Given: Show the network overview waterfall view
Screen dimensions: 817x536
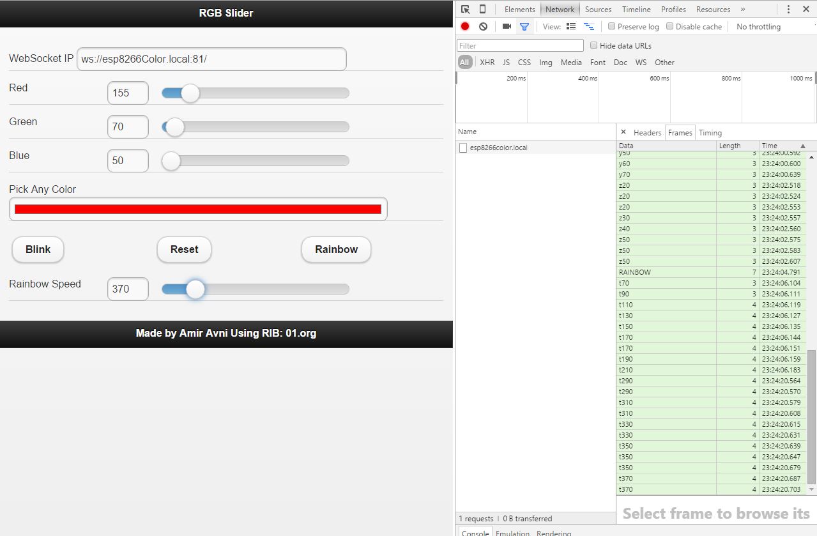Looking at the screenshot, I should tap(588, 26).
